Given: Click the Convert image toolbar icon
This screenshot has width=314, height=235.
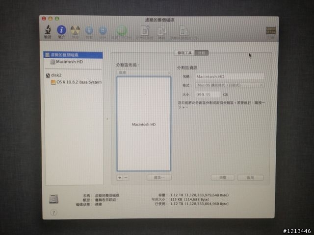Looking at the screenshot, I should pyautogui.click(x=161, y=31).
